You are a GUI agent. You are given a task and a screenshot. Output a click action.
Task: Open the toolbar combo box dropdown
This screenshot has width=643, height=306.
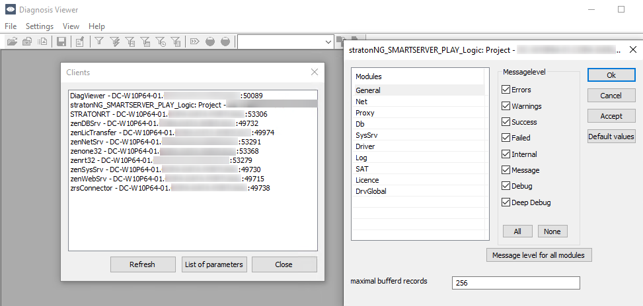pyautogui.click(x=328, y=42)
